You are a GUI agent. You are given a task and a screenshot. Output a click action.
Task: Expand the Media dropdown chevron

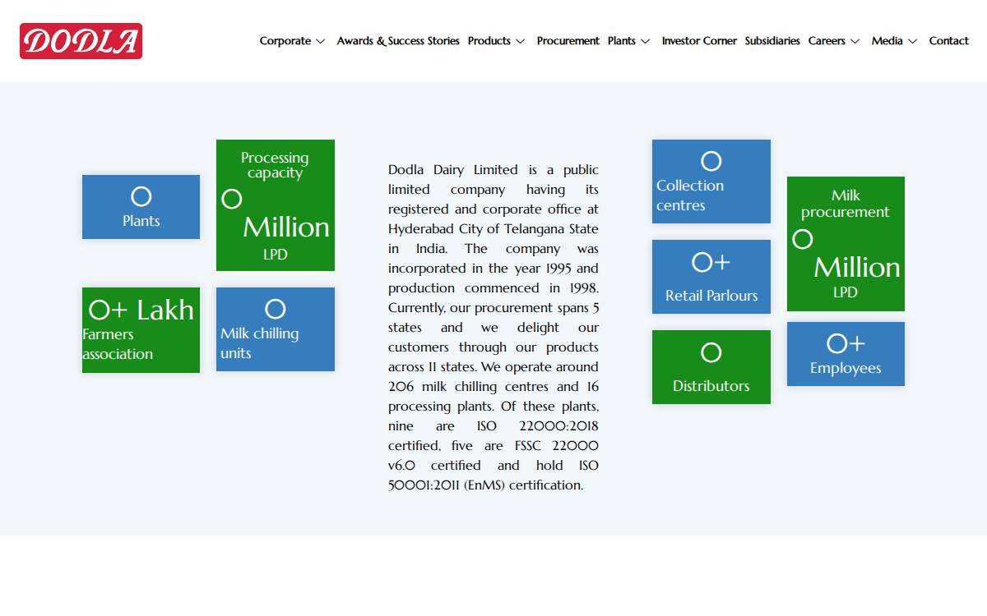pyautogui.click(x=913, y=41)
